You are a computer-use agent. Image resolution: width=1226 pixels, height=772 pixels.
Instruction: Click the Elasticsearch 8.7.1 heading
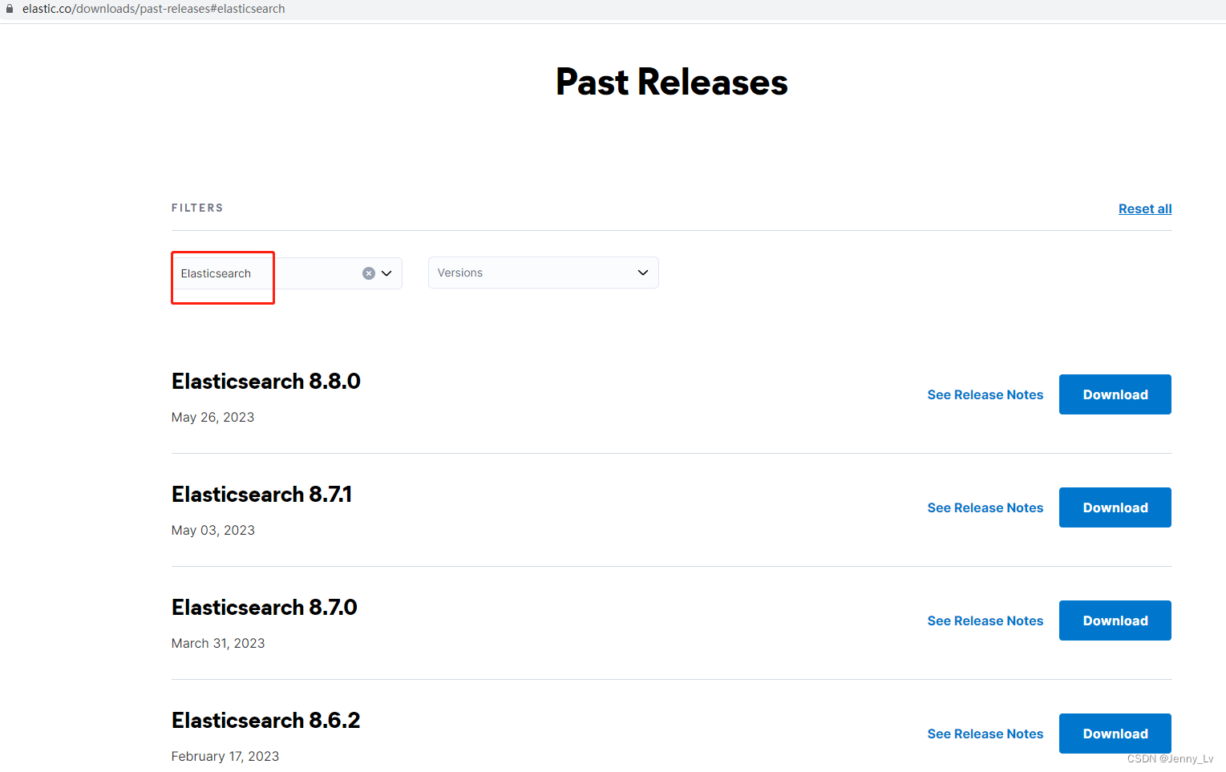261,495
